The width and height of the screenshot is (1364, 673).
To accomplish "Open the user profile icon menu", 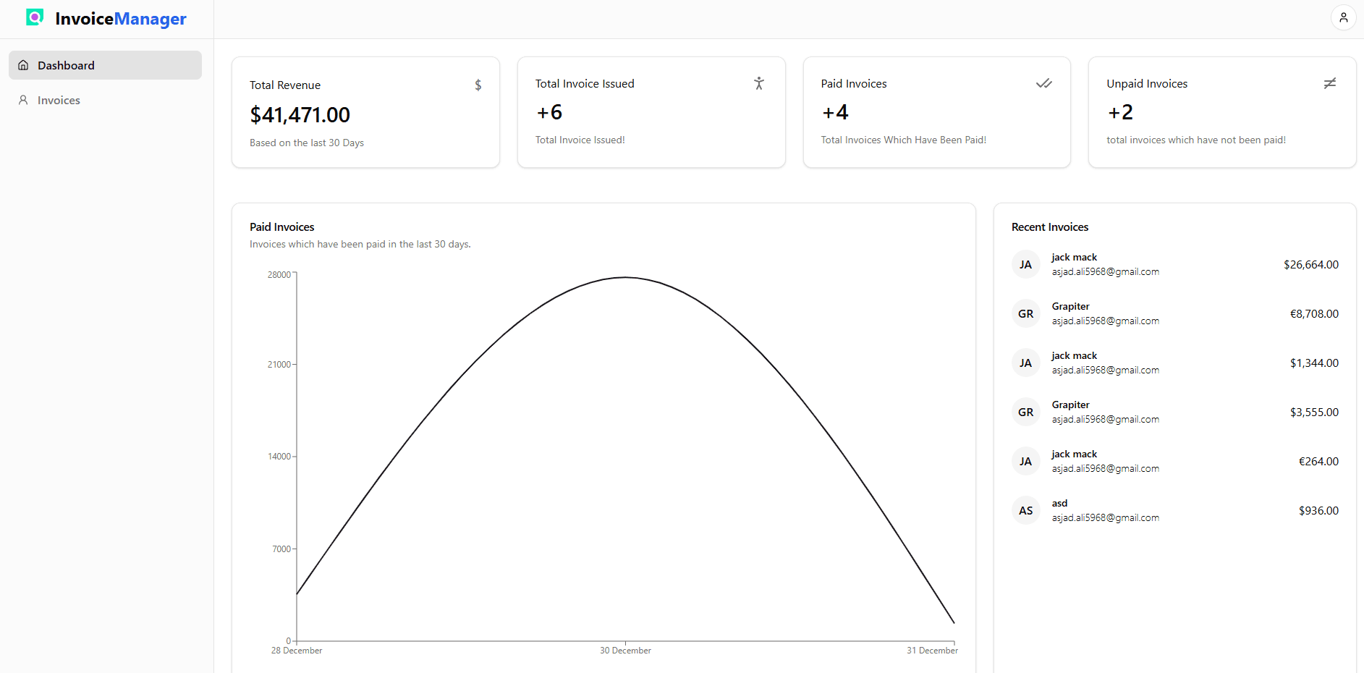I will (x=1343, y=17).
